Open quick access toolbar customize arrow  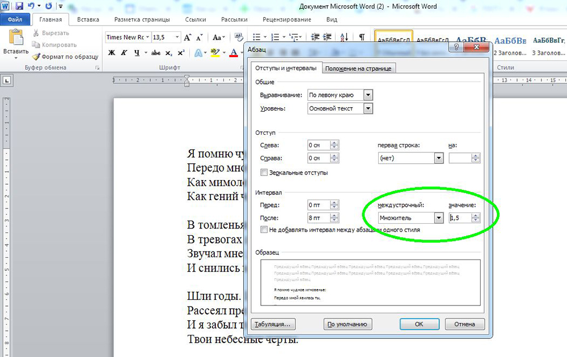[61, 6]
